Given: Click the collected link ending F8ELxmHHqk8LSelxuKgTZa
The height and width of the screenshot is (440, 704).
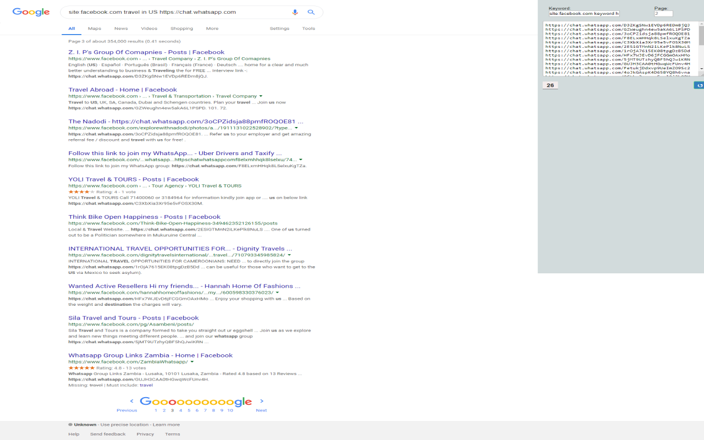Looking at the screenshot, I should click(x=618, y=38).
